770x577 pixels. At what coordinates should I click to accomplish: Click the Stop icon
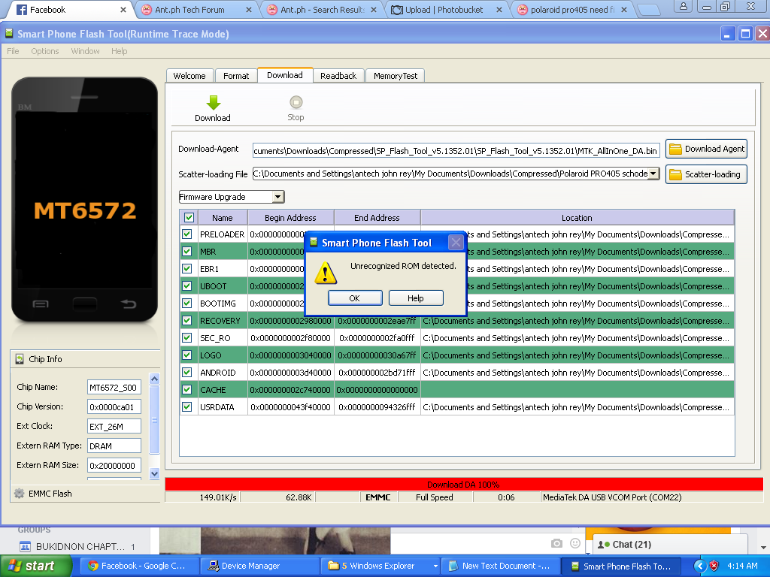coord(296,102)
